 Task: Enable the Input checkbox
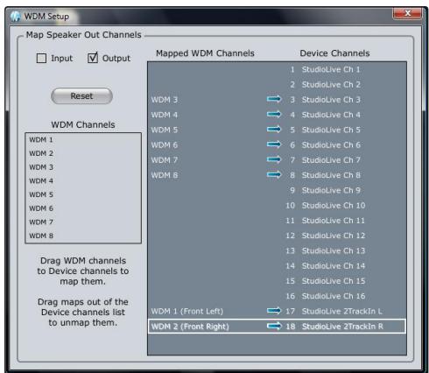[41, 58]
